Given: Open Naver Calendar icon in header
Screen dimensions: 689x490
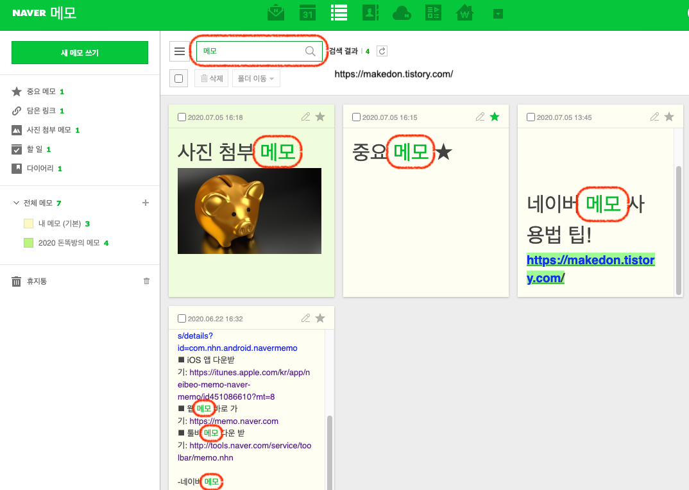Looking at the screenshot, I should pos(307,13).
